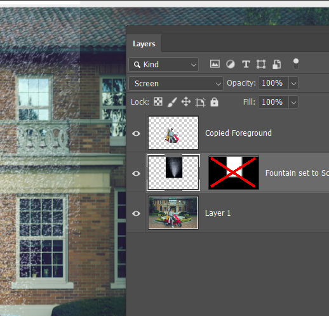Filter for shape layers icon
The image size is (329, 316).
coord(261,64)
